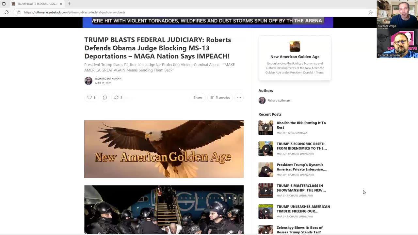Open TRUMP'S ECONOMIC RESET post title
The image size is (418, 235).
[x=302, y=146]
